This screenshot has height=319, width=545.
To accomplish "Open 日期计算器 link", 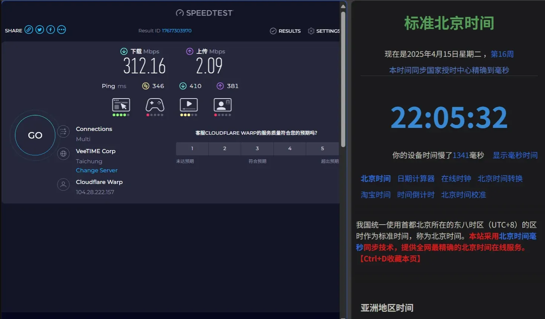I will pyautogui.click(x=416, y=179).
